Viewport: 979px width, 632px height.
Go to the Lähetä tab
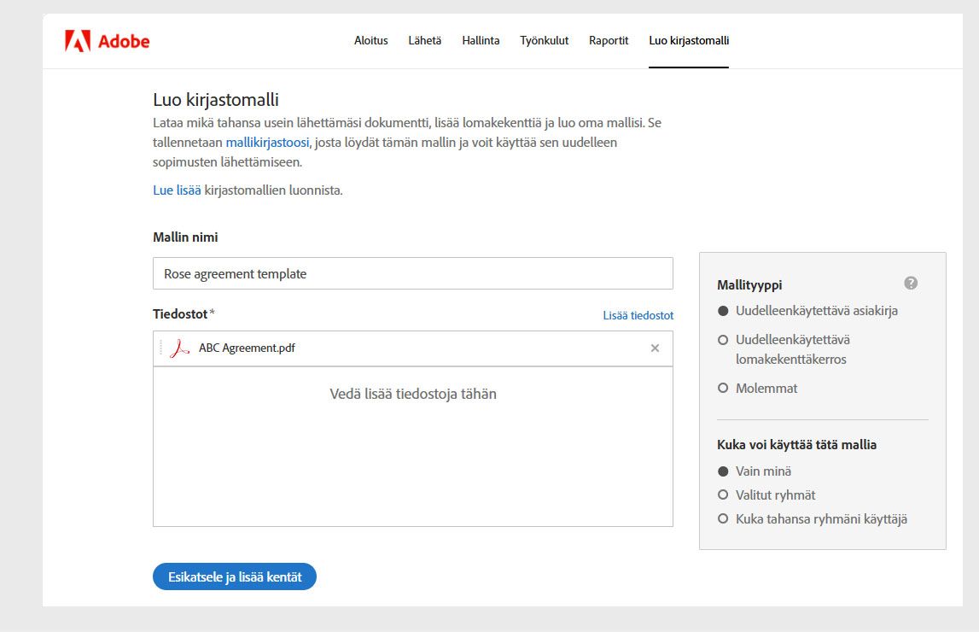point(425,41)
